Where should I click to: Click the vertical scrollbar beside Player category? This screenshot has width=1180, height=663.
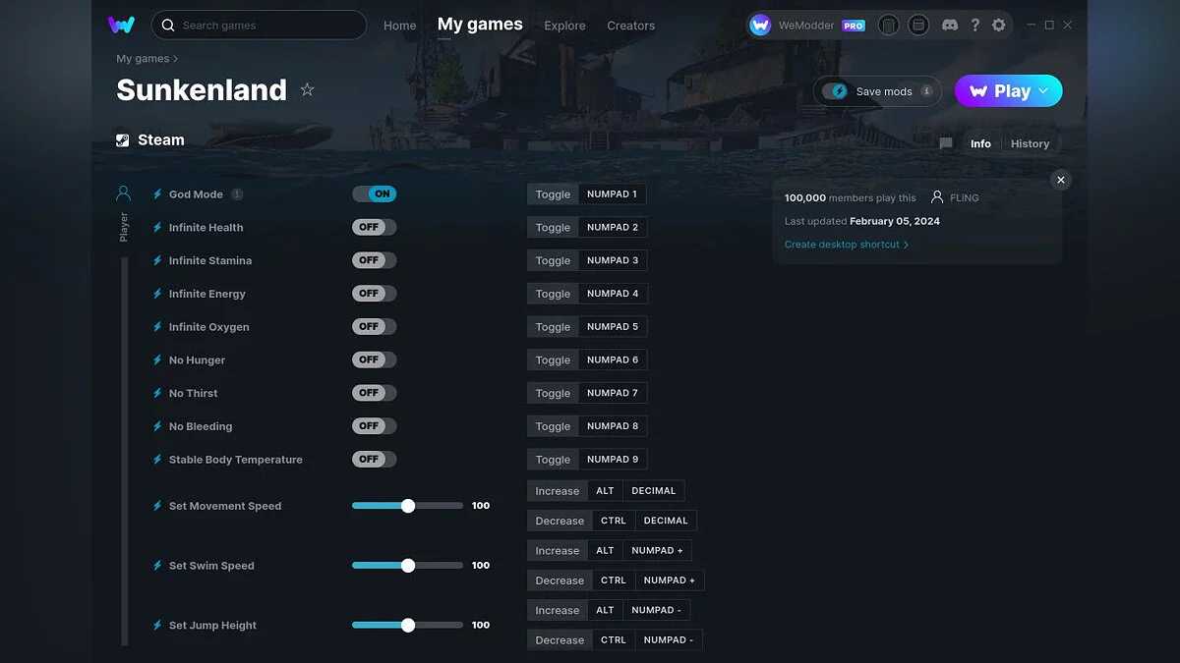pyautogui.click(x=125, y=450)
